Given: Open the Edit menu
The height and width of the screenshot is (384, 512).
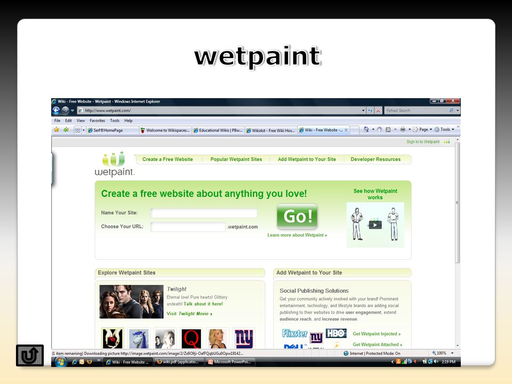Looking at the screenshot, I should point(68,121).
